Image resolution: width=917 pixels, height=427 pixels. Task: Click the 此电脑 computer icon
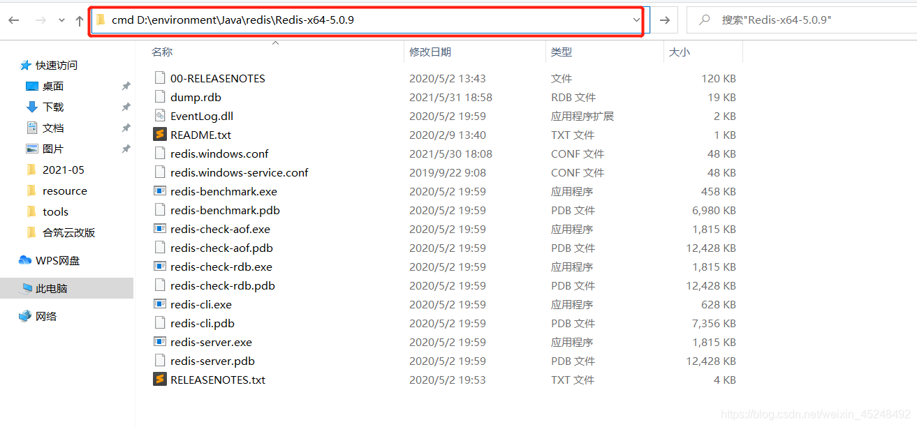click(x=26, y=288)
